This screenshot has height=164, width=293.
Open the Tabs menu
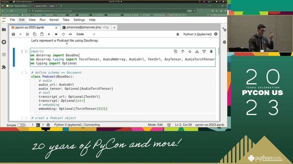click(x=66, y=20)
